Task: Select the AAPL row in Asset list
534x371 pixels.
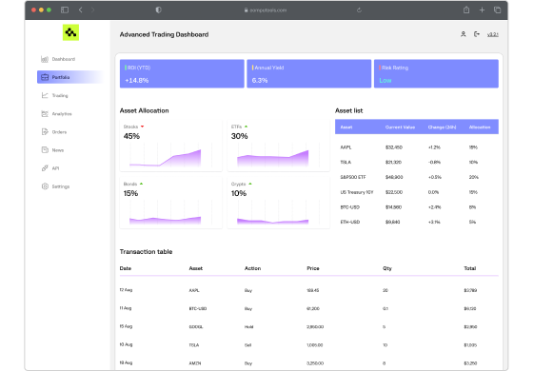Action: (417, 147)
